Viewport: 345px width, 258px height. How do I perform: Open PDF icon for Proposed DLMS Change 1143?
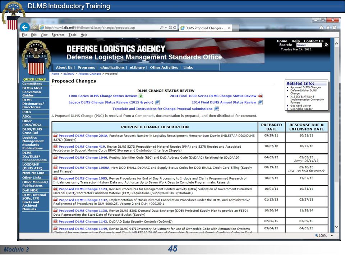tap(55, 221)
